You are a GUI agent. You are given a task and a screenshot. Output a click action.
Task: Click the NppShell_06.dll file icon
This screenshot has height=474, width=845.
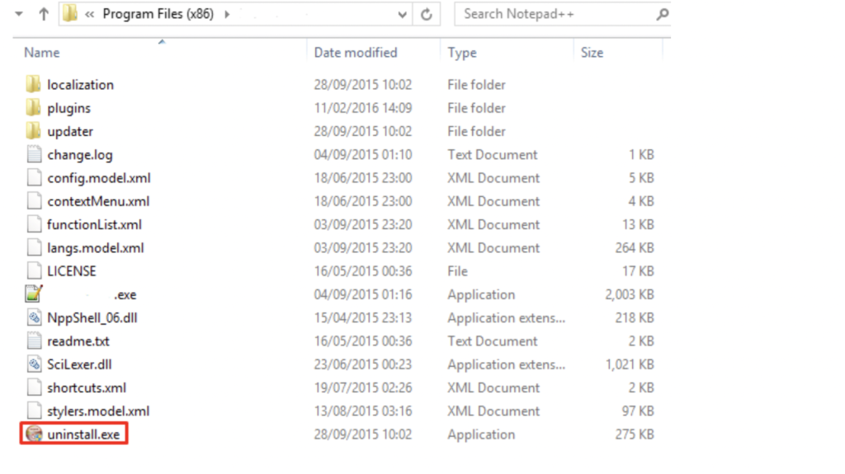34,318
